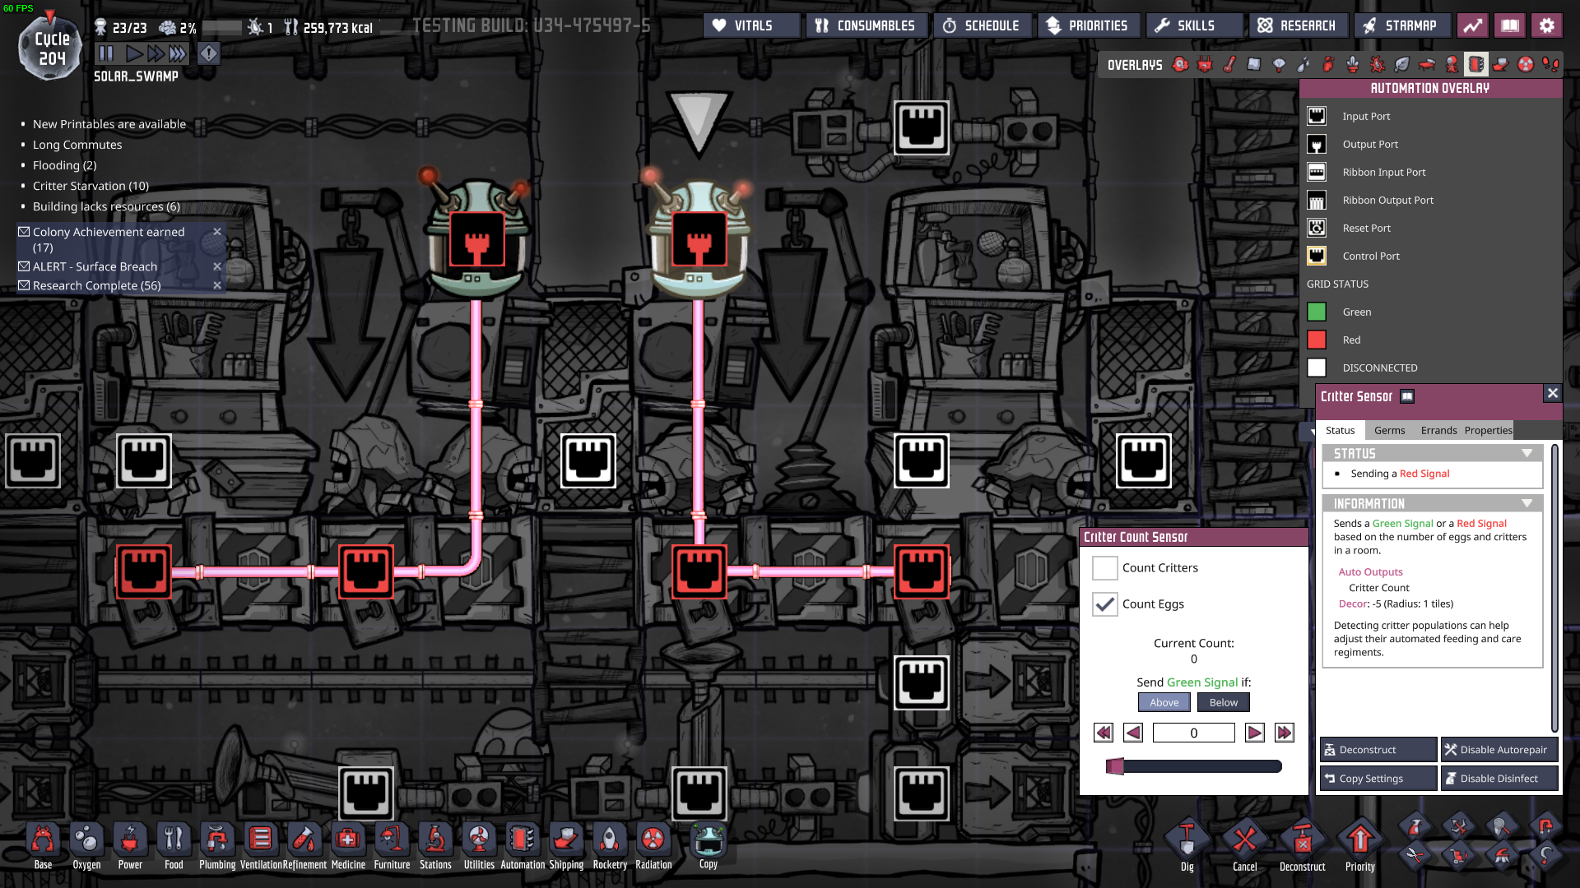Open the Automation build category

tap(523, 840)
